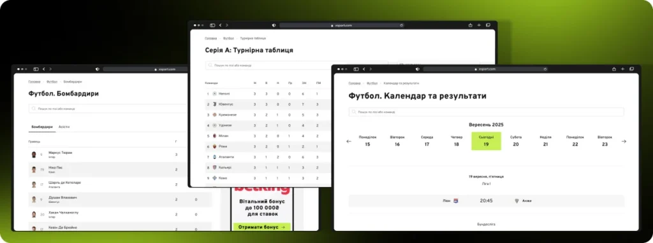Click search field on Календар page
Screen dimensions: 653x243
click(486, 112)
